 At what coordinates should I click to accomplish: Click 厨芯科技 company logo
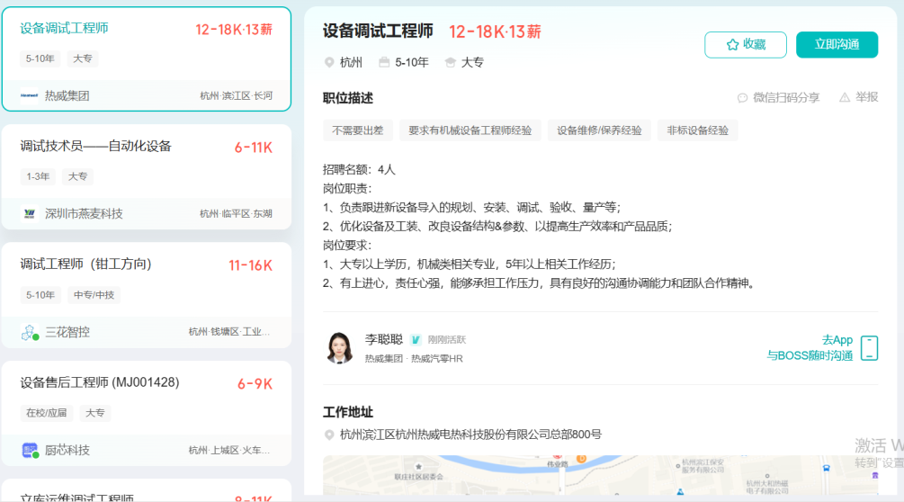pos(29,450)
